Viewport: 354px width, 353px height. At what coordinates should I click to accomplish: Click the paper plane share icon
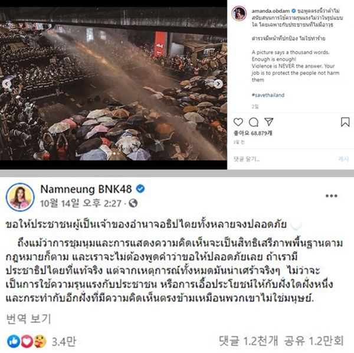pos(269,122)
